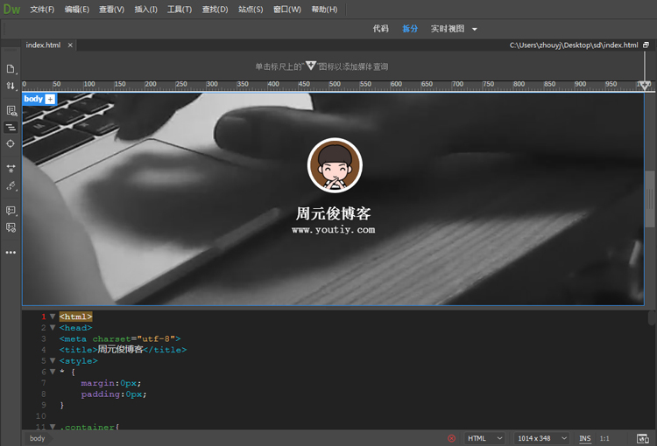Click the <html> tag in code
Screen dimensions: 657x446
tap(75, 317)
